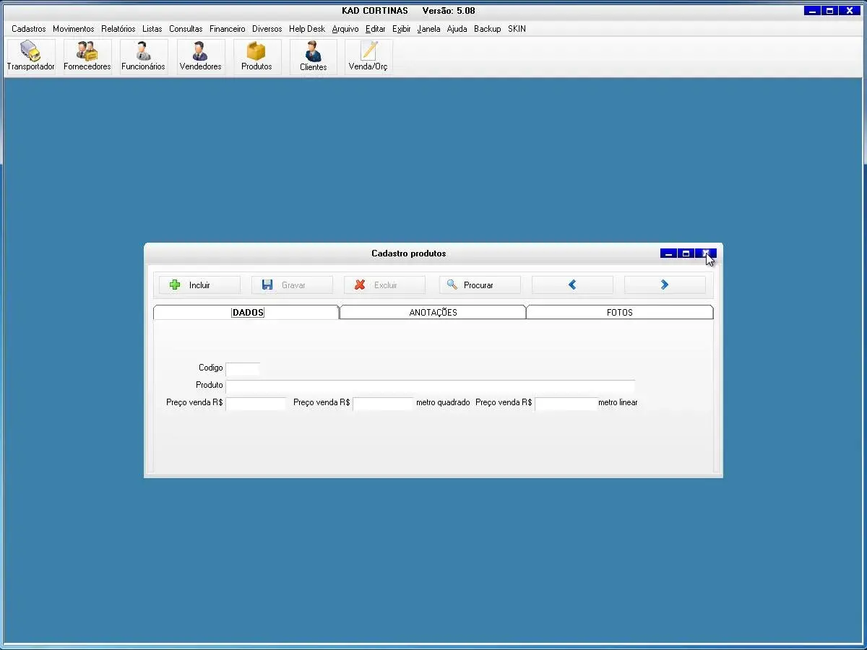Open the Vendedores toolbar icon
The image size is (867, 650).
coord(200,56)
